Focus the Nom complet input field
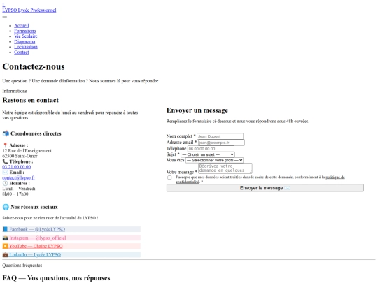 click(x=220, y=136)
